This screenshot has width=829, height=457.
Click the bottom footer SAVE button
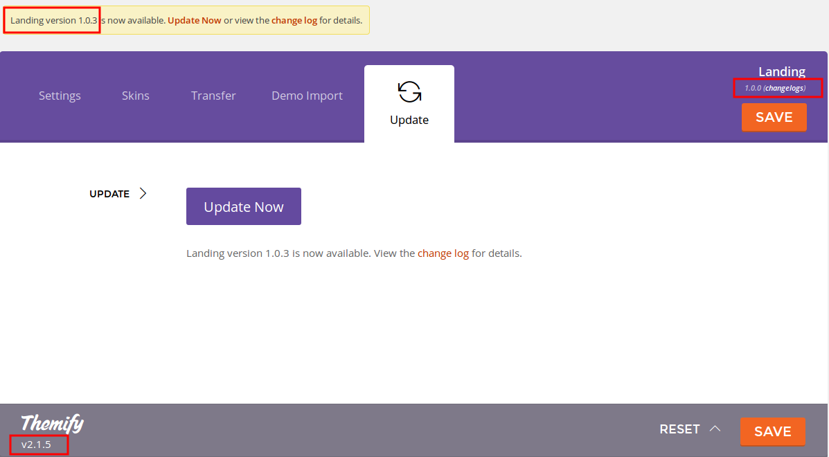click(772, 431)
